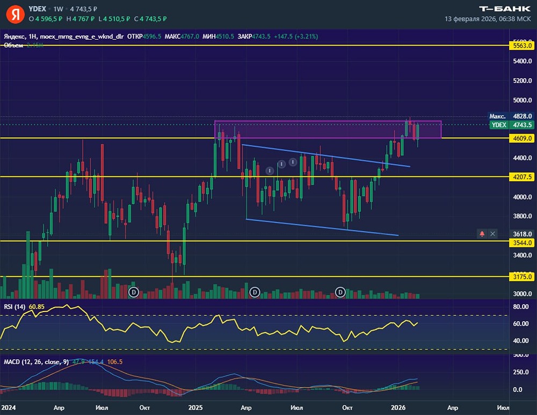Select the 4609.0 horizontal level label
537x415 pixels.
coord(521,138)
